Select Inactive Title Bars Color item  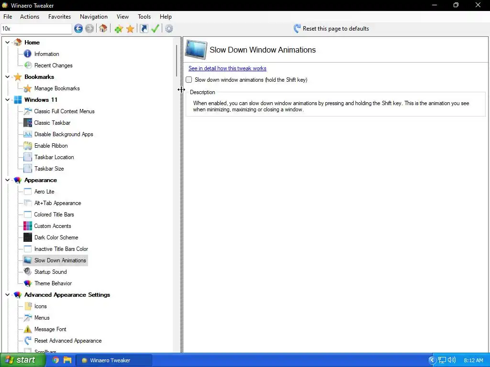click(61, 249)
